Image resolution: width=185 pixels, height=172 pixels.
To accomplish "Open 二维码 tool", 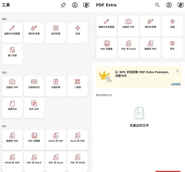I will click(78, 86).
